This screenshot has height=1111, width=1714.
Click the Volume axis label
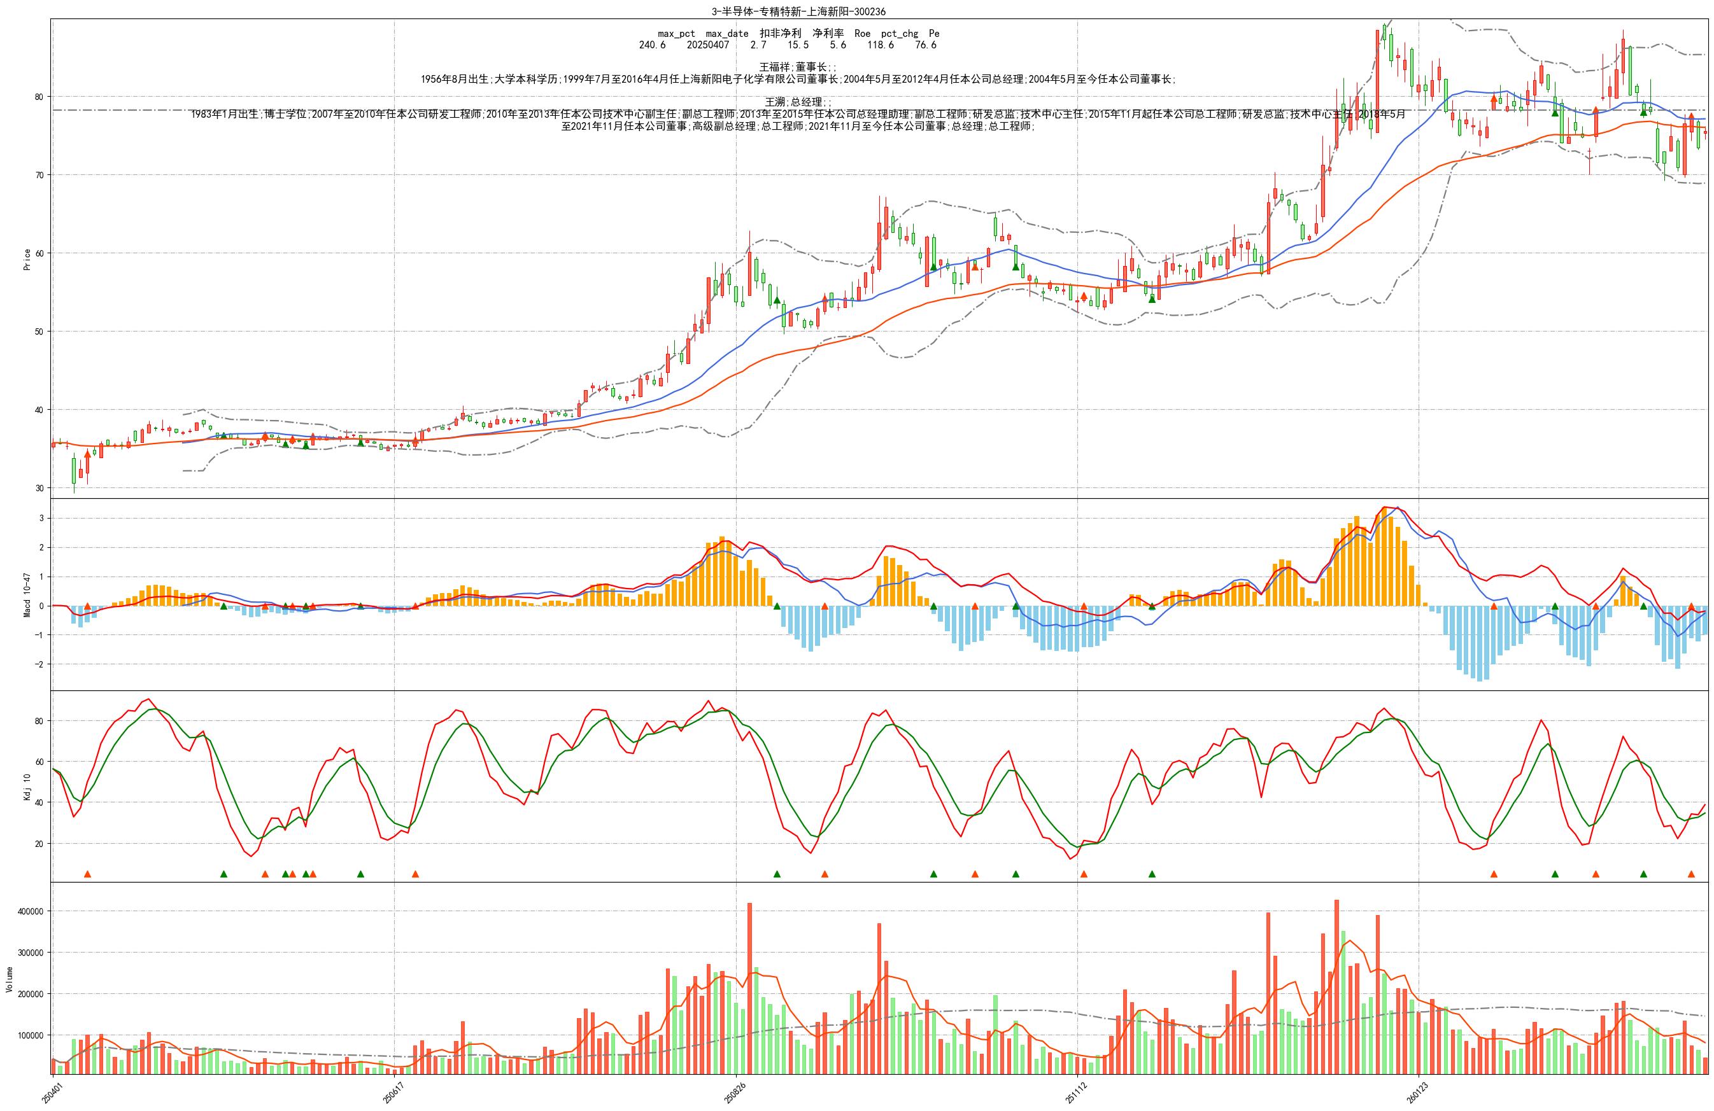point(10,979)
